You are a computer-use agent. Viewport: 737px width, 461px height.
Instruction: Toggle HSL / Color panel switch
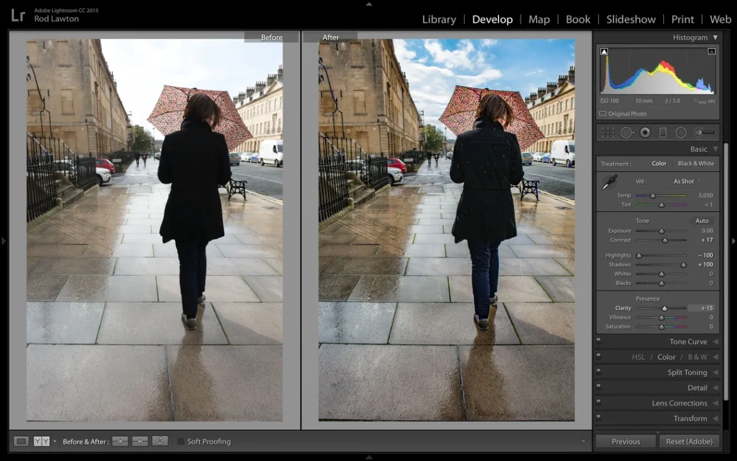(x=599, y=355)
